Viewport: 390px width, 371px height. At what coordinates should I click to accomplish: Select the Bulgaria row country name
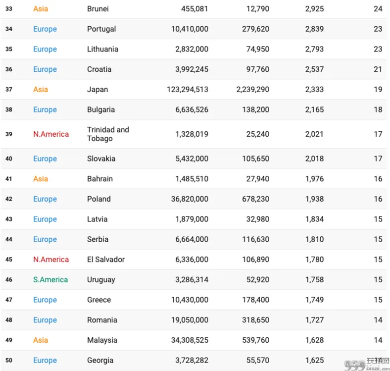click(101, 109)
